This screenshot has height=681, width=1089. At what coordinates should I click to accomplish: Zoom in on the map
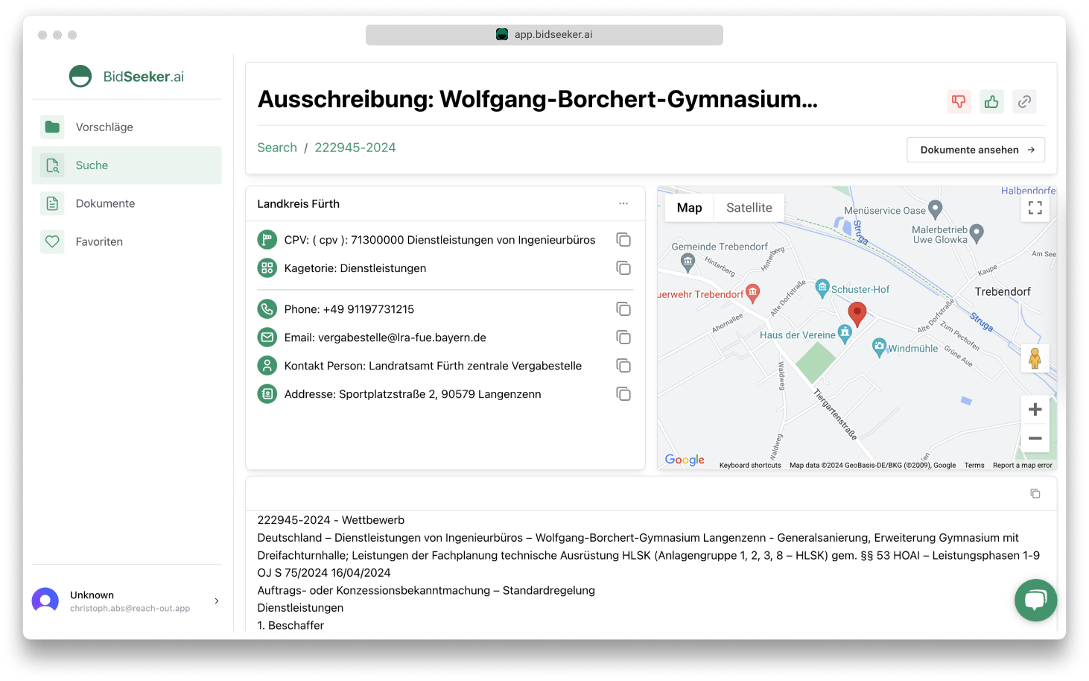pyautogui.click(x=1035, y=409)
